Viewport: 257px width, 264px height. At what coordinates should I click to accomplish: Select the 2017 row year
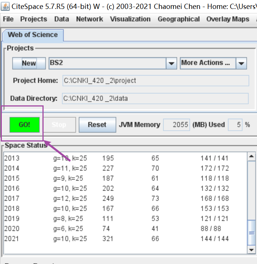click(x=12, y=198)
